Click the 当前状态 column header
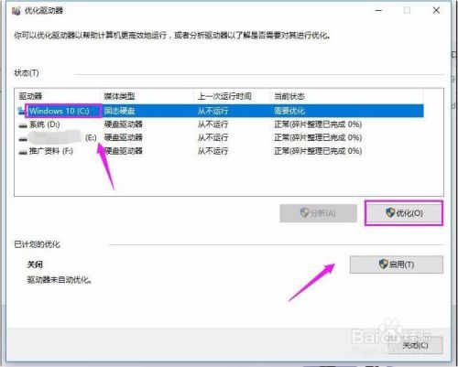Image resolution: width=458 pixels, height=367 pixels. click(x=346, y=96)
